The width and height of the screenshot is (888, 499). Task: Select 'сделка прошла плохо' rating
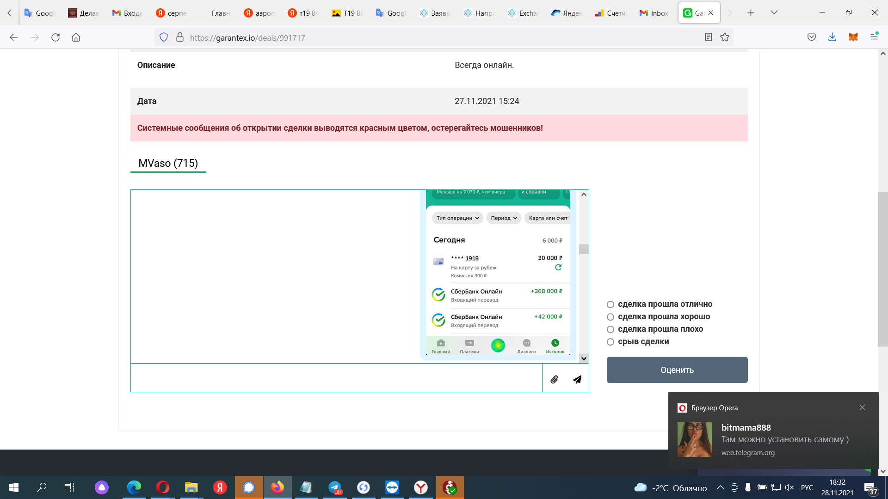(x=610, y=329)
